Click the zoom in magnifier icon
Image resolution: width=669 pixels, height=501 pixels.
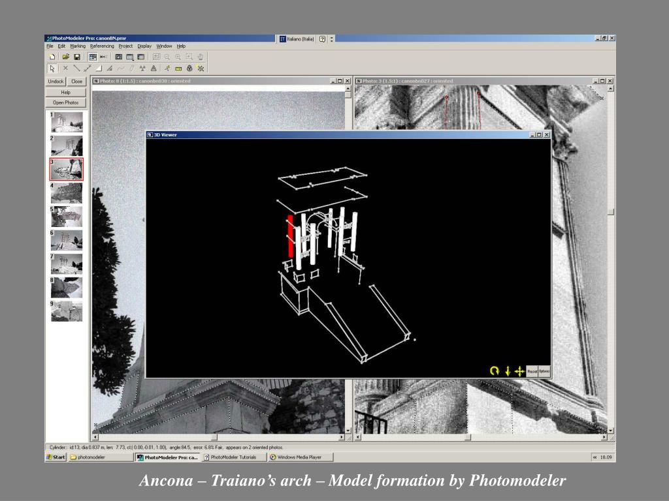tap(178, 57)
